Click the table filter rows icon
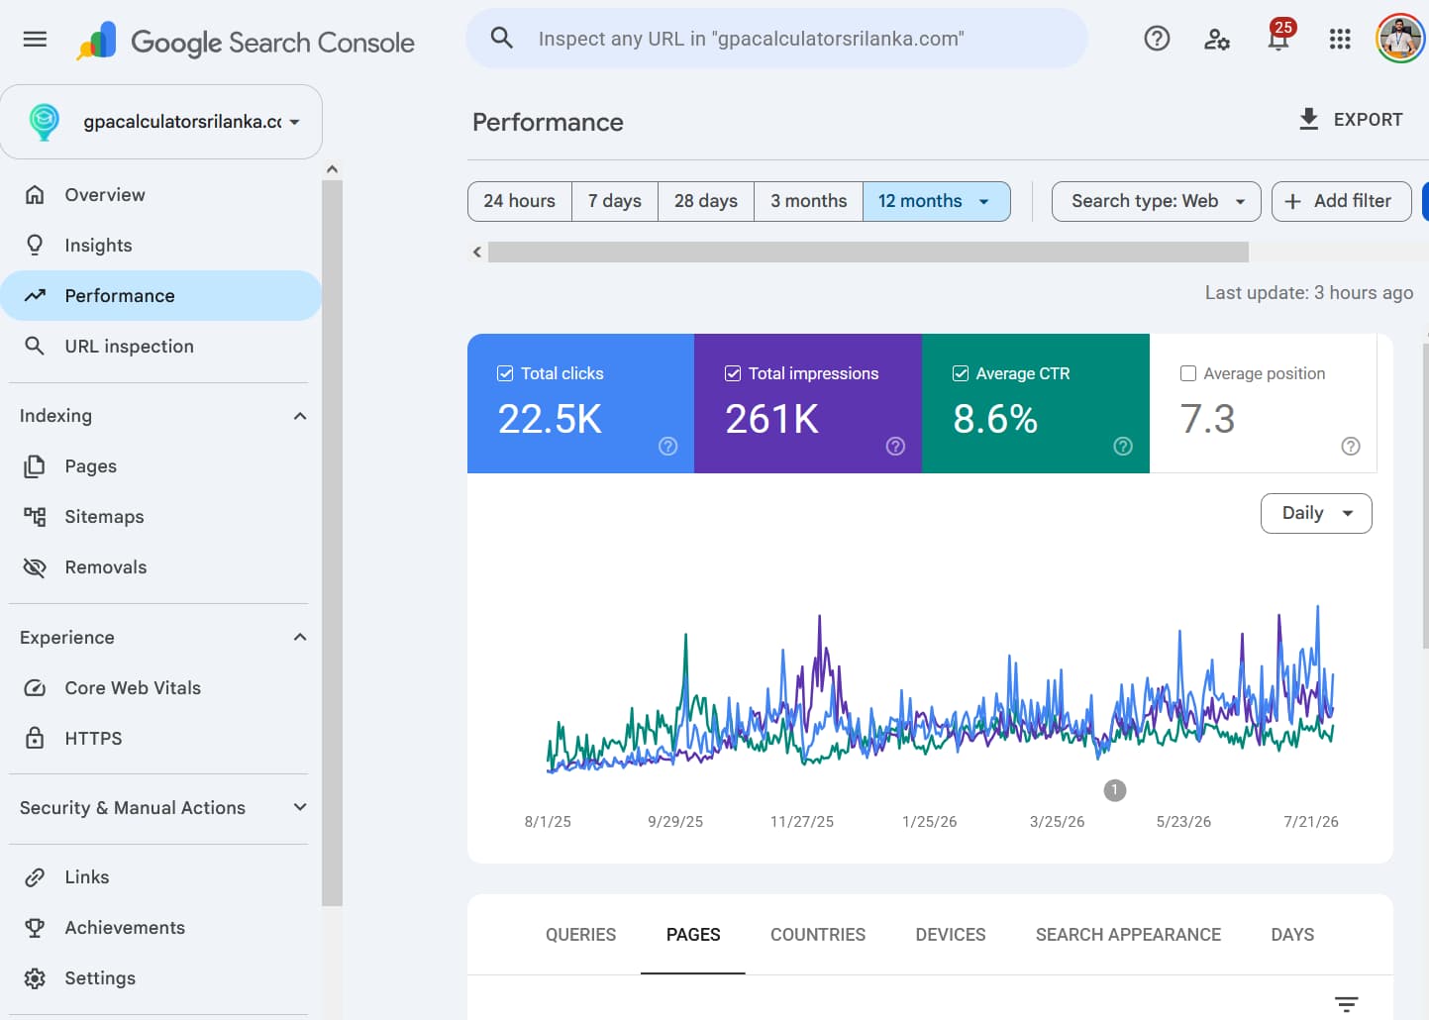This screenshot has width=1429, height=1020. point(1346,1004)
